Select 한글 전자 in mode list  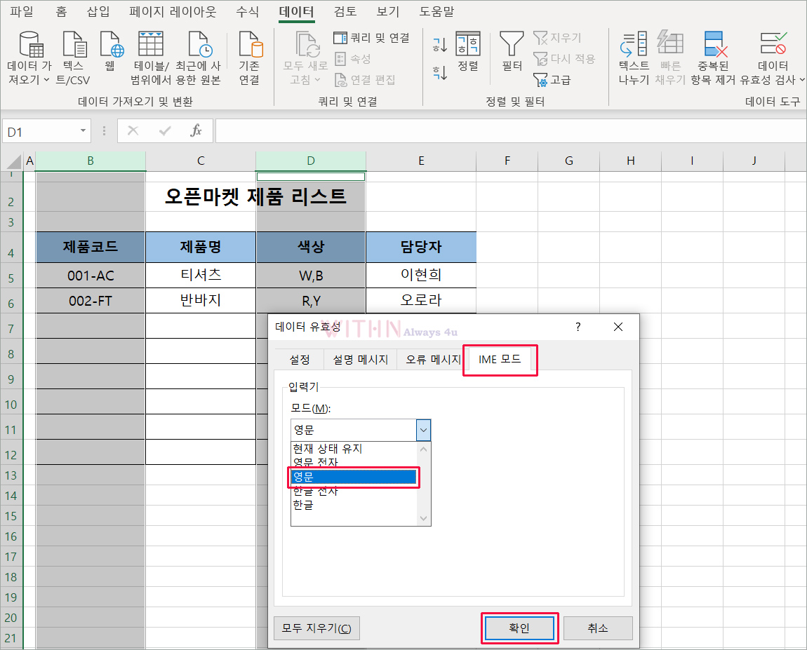[x=354, y=492]
